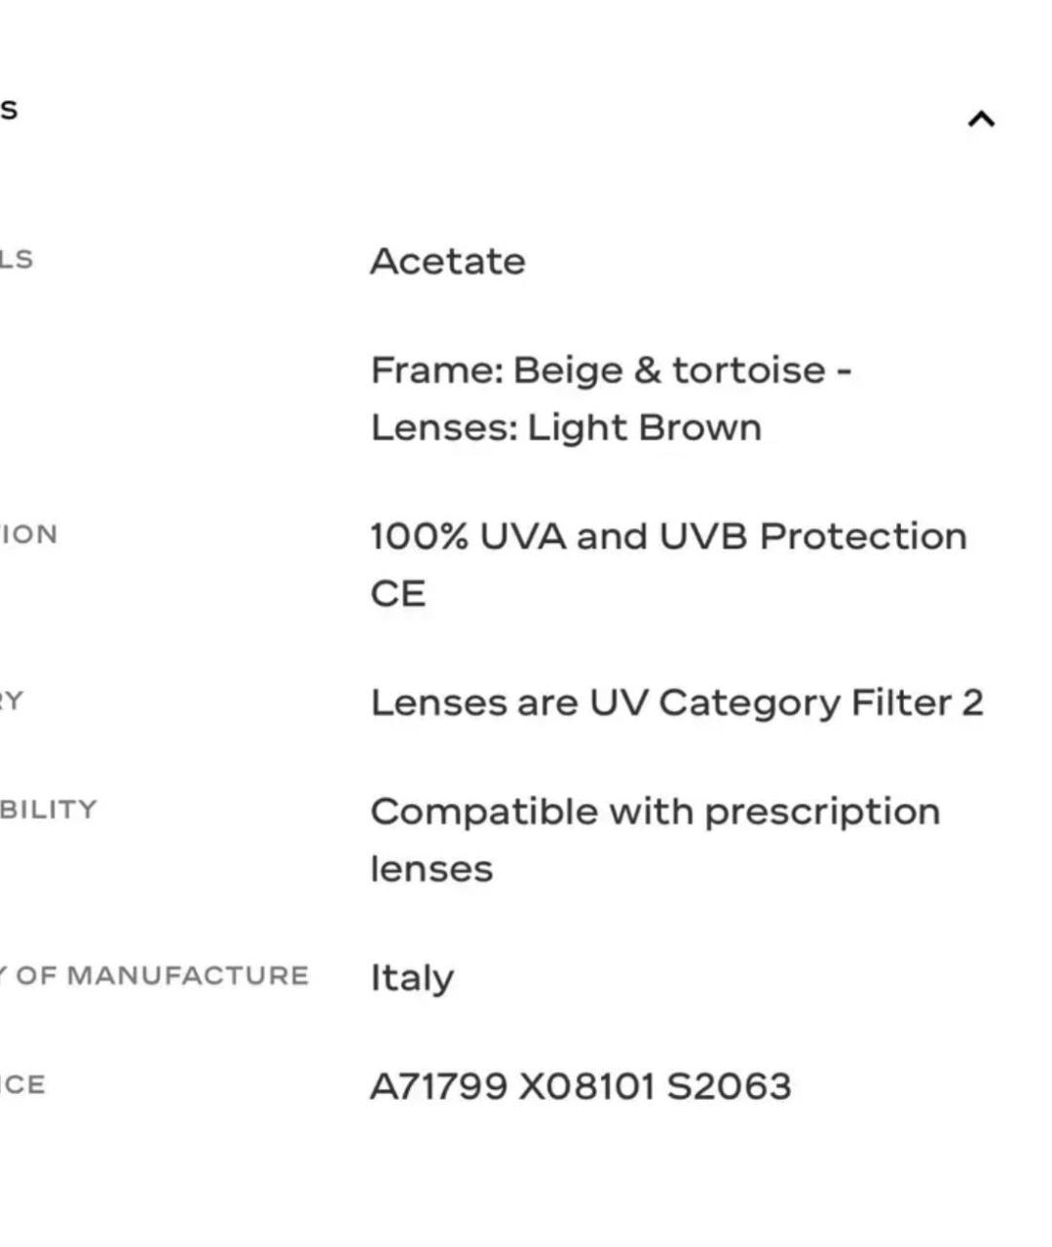Click the word lenses under compatibility
The width and height of the screenshot is (1052, 1247).
click(x=432, y=869)
